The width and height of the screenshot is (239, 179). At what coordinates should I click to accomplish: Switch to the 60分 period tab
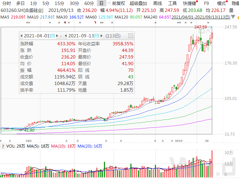[89, 3]
